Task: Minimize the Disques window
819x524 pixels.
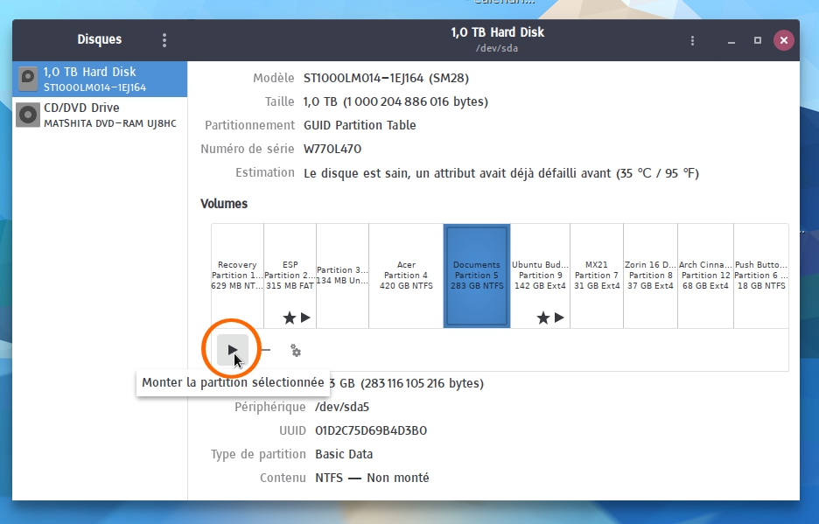Action: tap(731, 40)
